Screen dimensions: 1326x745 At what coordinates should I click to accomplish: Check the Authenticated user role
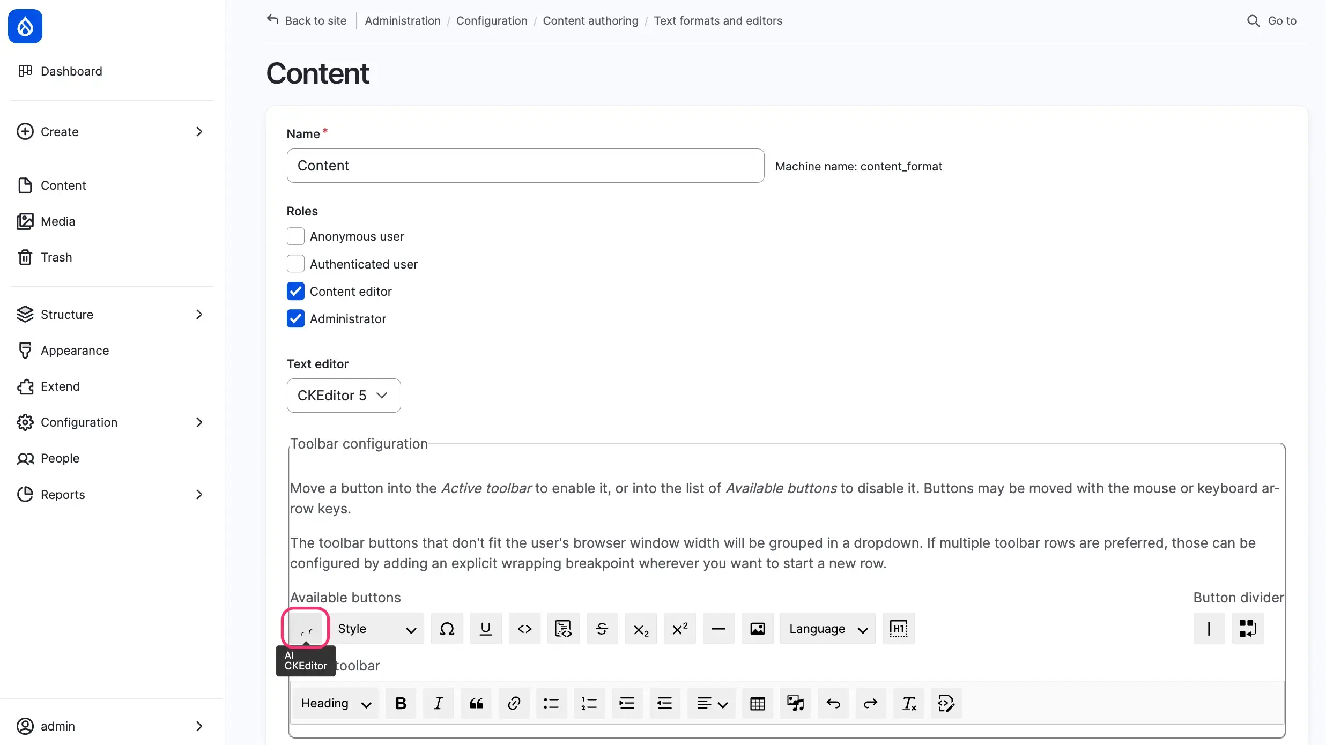pyautogui.click(x=295, y=264)
